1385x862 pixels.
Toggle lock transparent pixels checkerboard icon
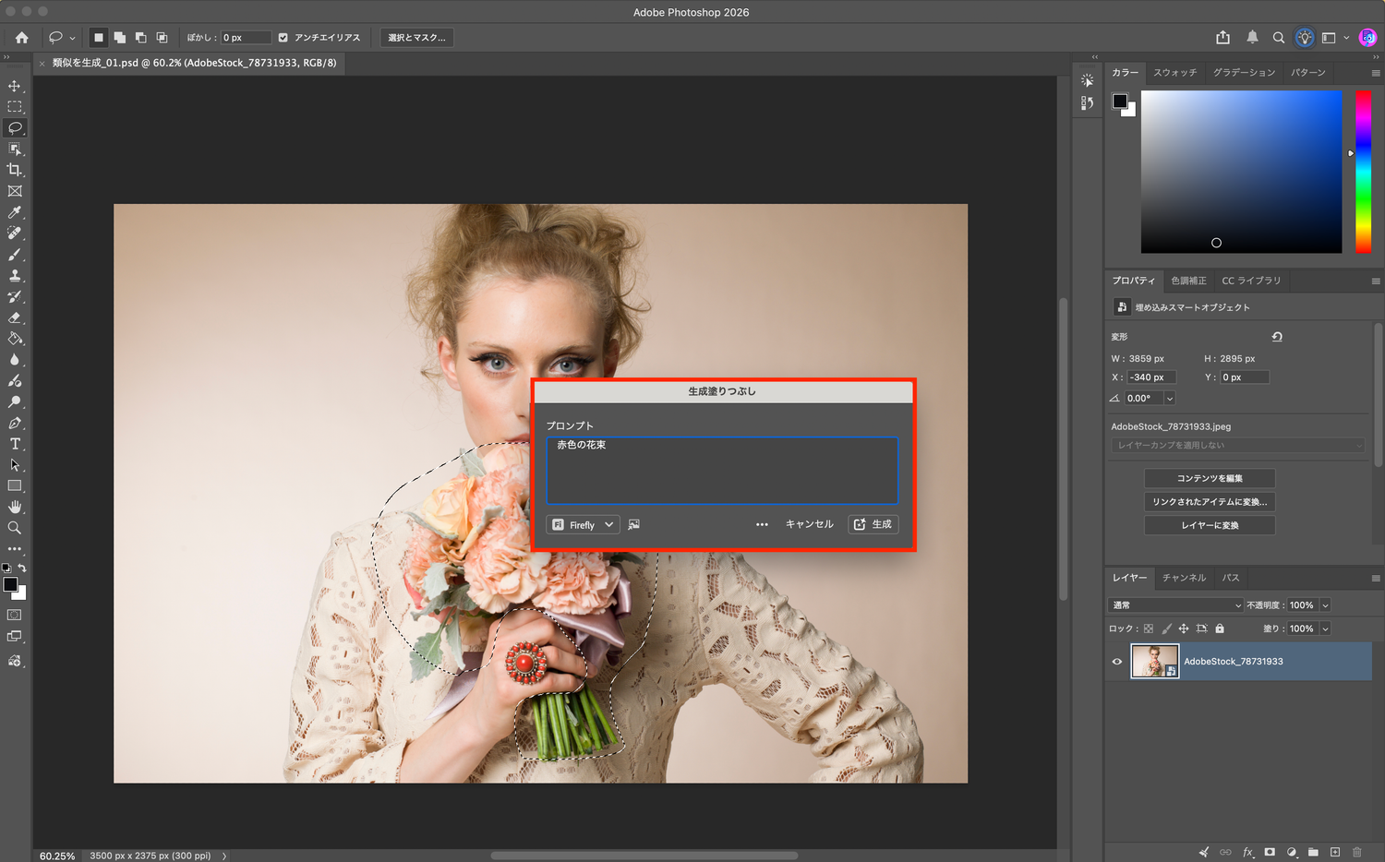pos(1149,629)
